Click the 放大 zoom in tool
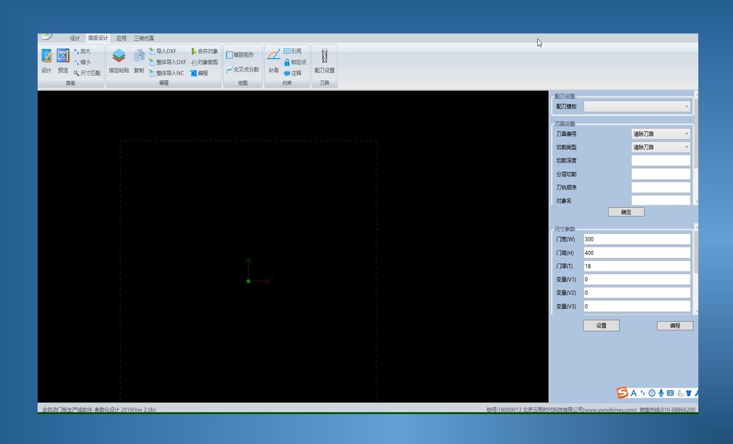Viewport: 733px width, 444px height. (82, 51)
